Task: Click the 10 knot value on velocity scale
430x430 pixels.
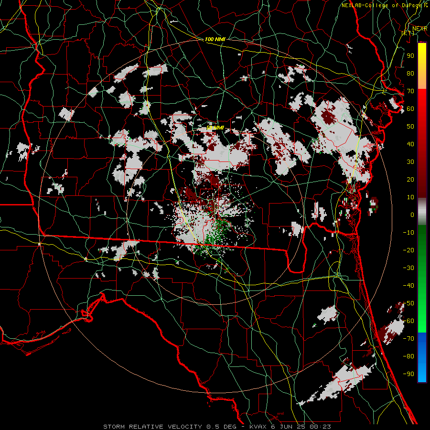Action: (410, 197)
